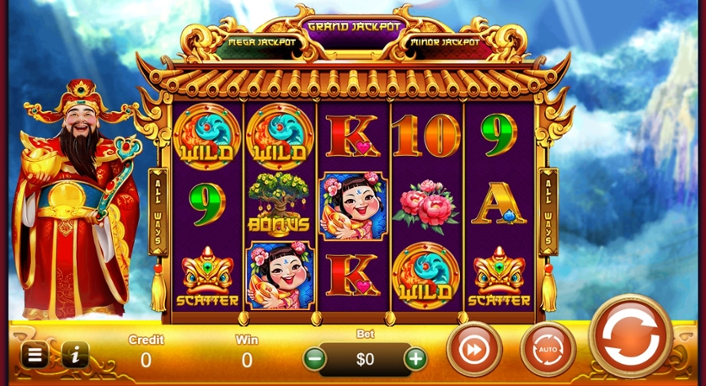This screenshot has height=386, width=706.
Task: Open the hamburger menu
Action: click(35, 355)
